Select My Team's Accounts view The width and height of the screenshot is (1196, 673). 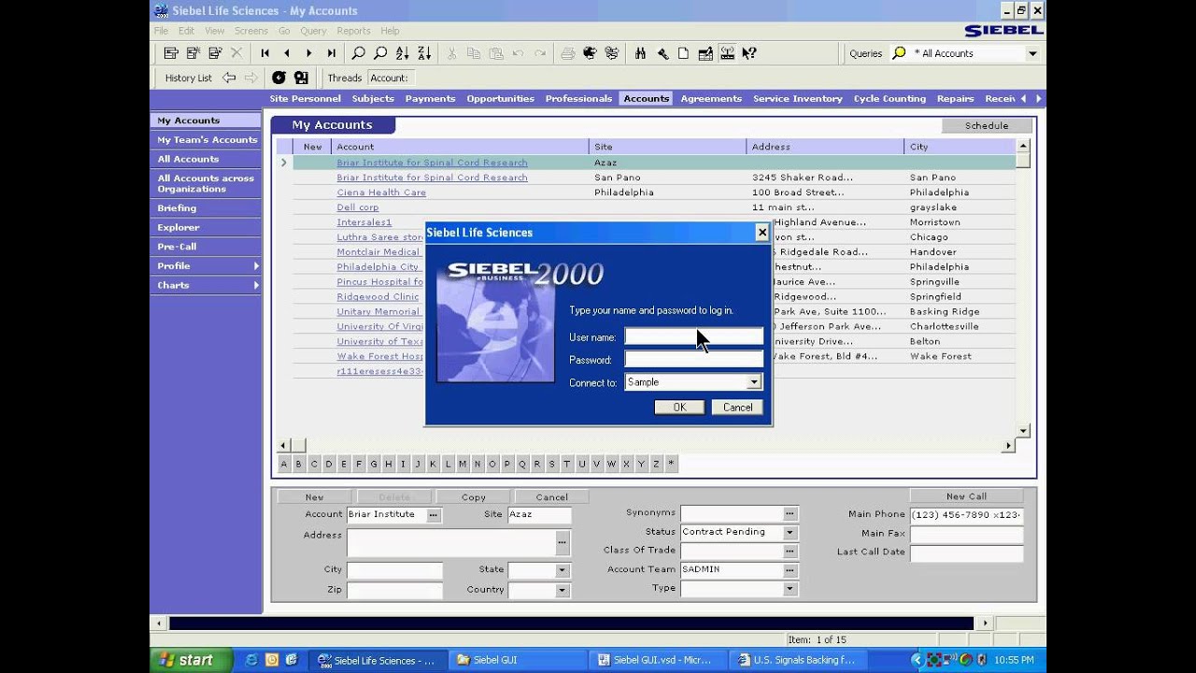coord(206,140)
